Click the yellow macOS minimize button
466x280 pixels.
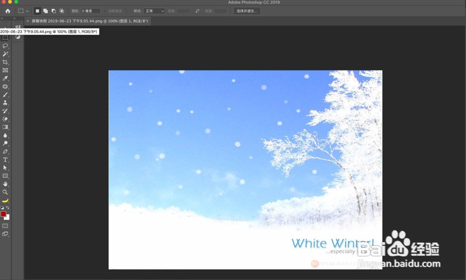pos(10,2)
